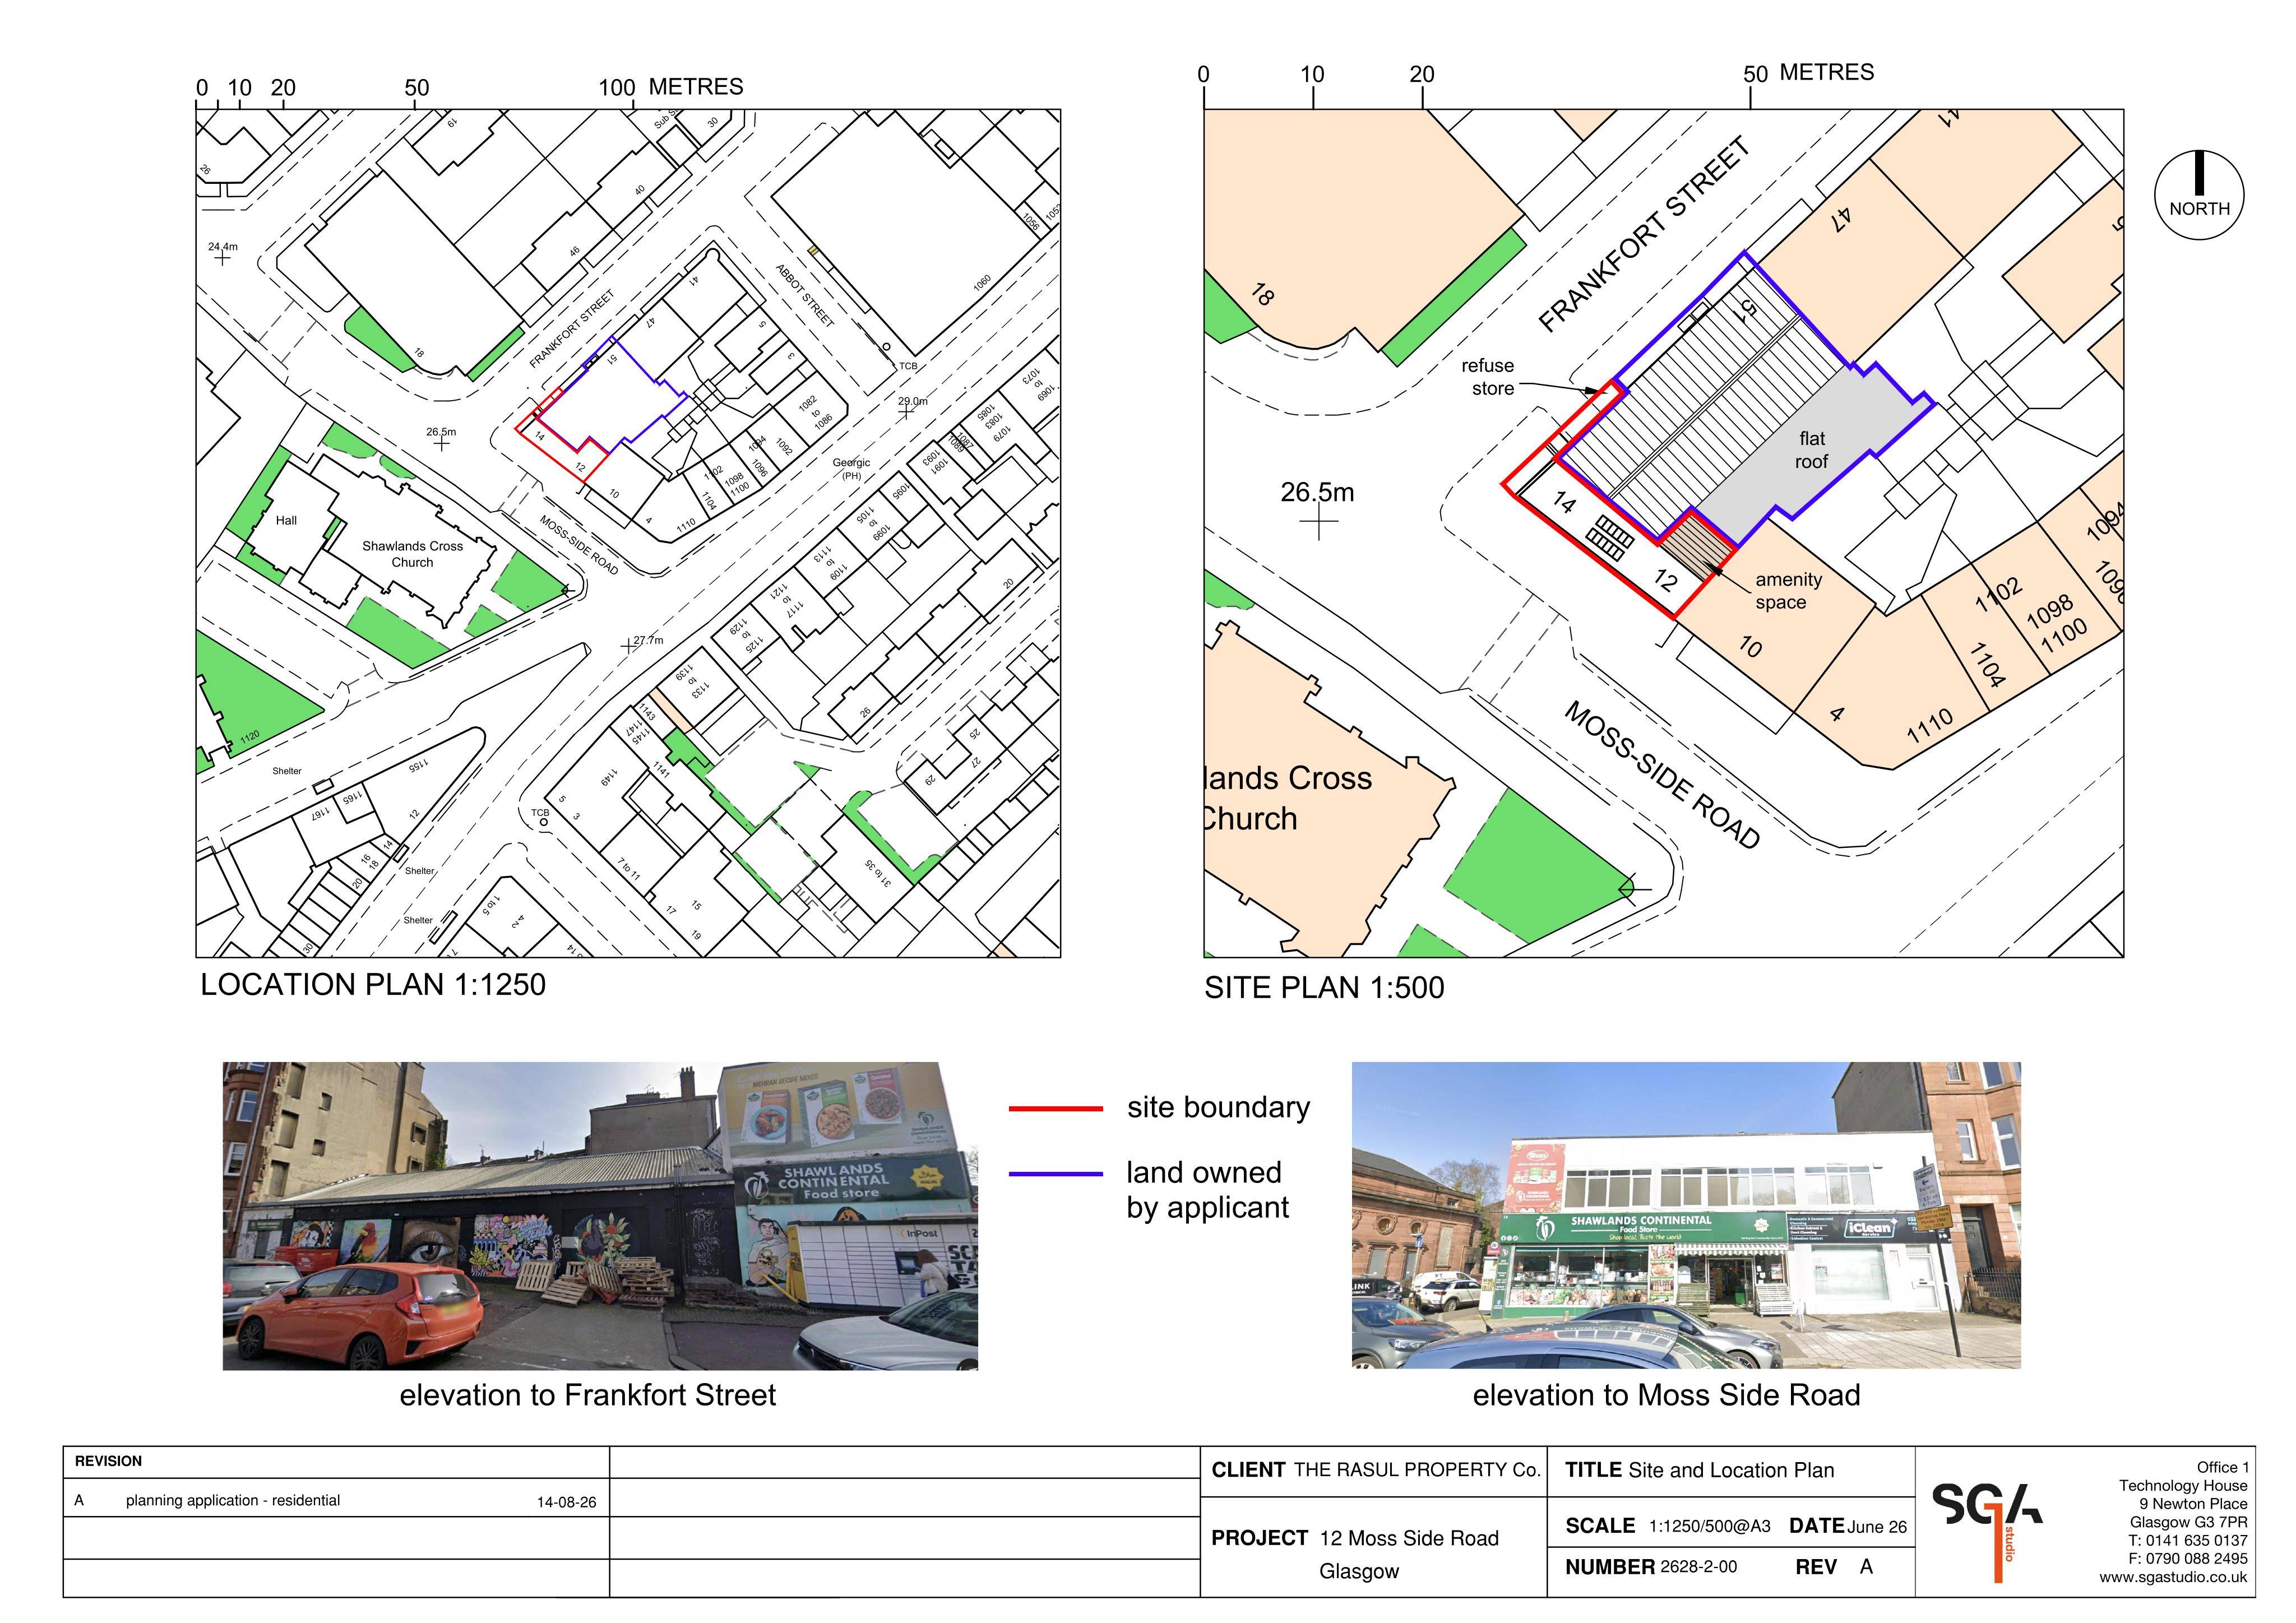Click 'Georgic (PH)' label on location plan
Screen dimensions: 2296x1623
(x=851, y=469)
